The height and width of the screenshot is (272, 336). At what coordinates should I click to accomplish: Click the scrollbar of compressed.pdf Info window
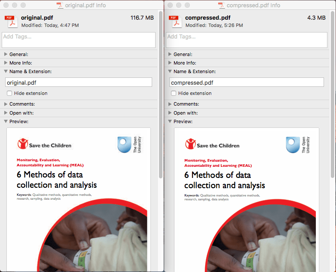coord(333,94)
